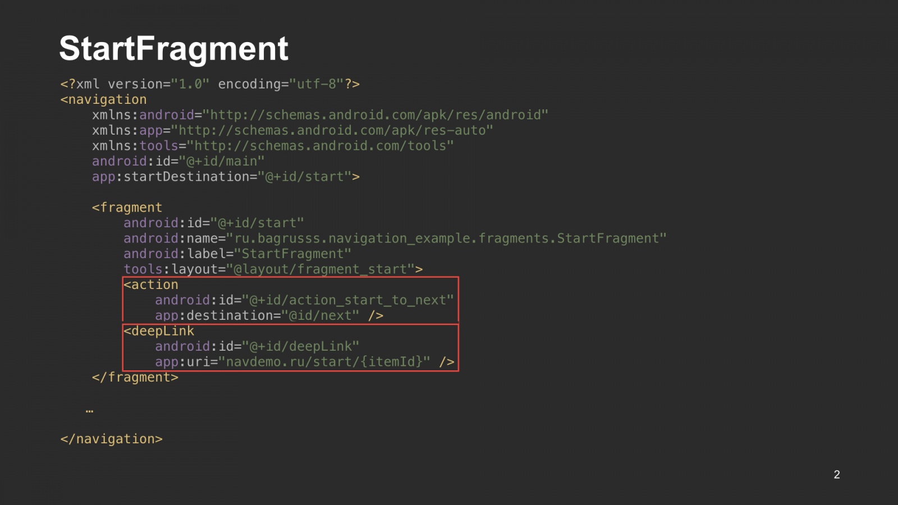898x505 pixels.
Task: Select app:destination="@id/next" line
Action: [x=269, y=315]
